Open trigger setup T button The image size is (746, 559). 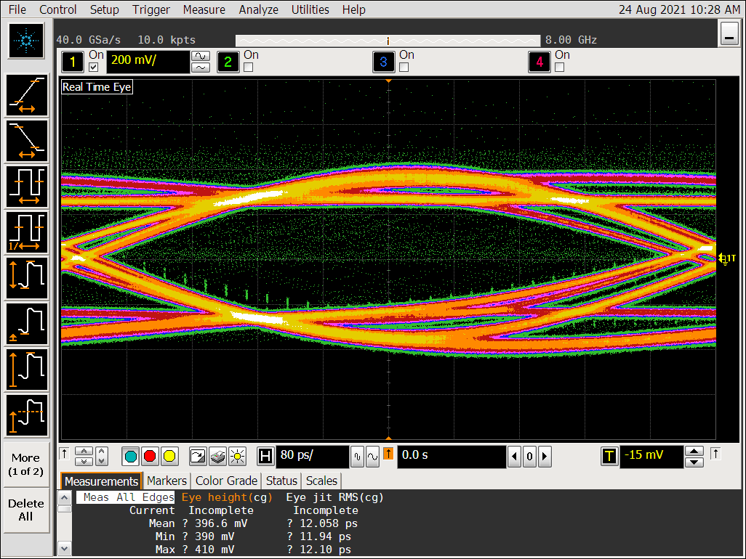coord(609,457)
